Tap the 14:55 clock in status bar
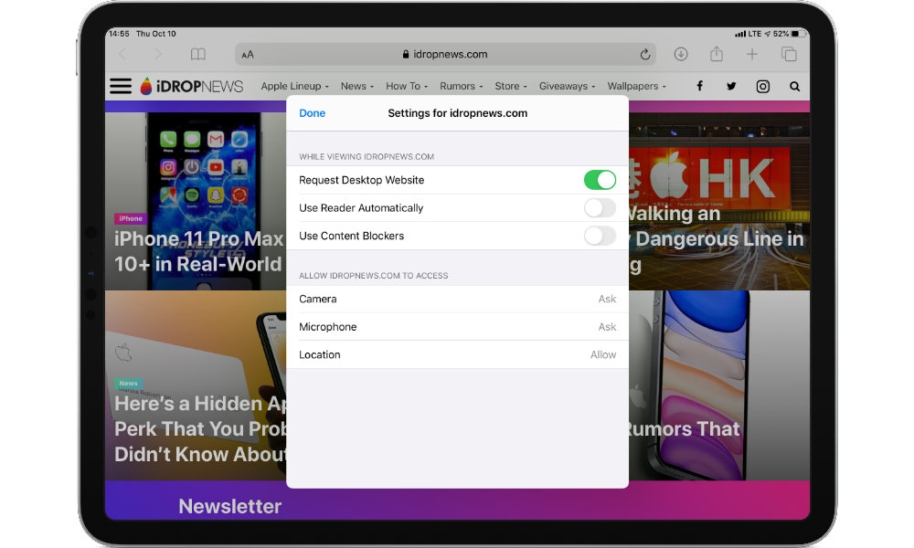 [x=119, y=34]
